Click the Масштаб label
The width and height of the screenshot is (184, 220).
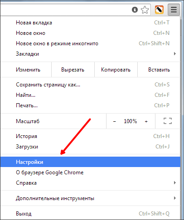point(28,121)
